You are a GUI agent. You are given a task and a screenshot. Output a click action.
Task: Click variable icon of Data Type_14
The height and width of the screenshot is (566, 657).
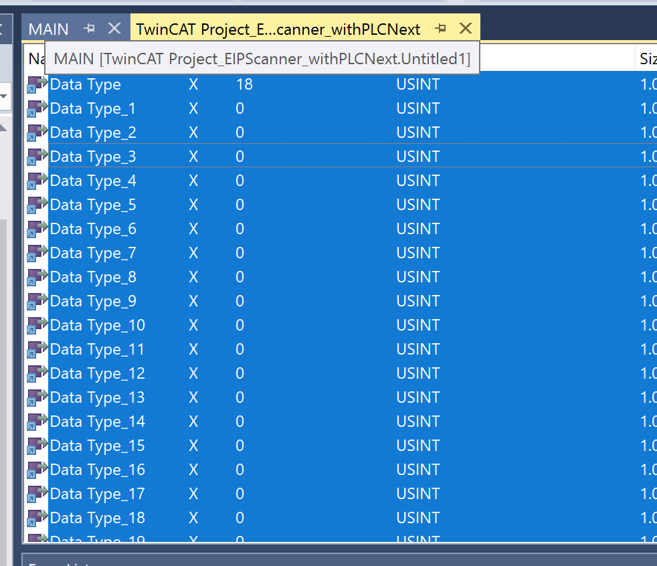coord(37,422)
